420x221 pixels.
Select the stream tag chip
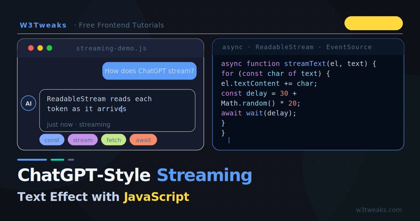pos(83,140)
